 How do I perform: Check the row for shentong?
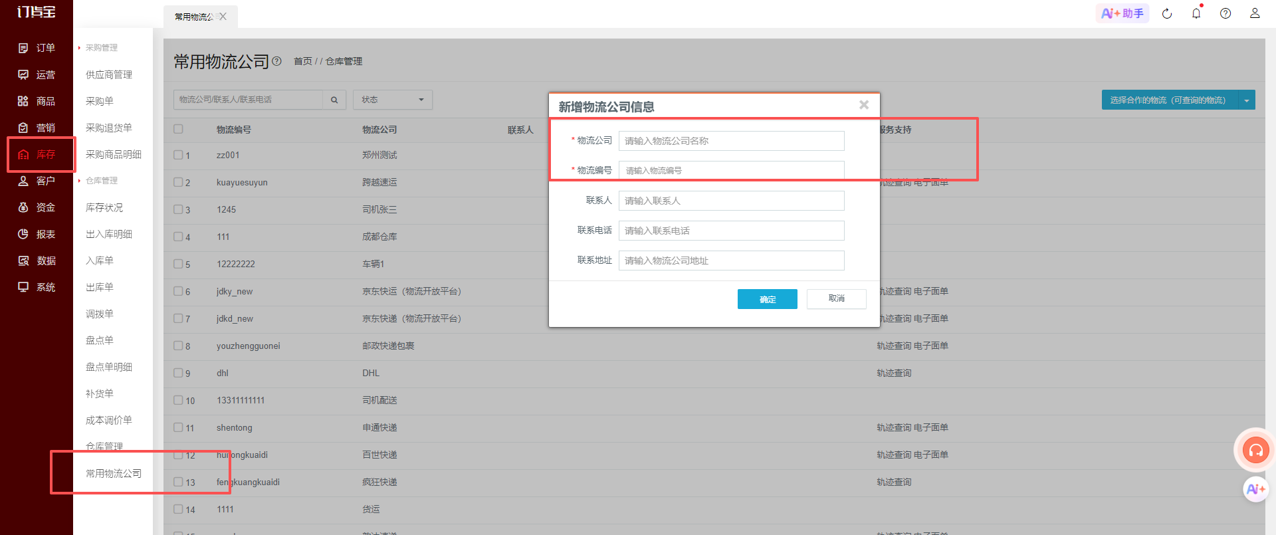click(x=178, y=427)
